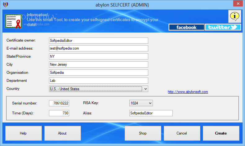This screenshot has width=245, height=146.
Task: Click the 'Organisation' label
Action: pyautogui.click(x=17, y=73)
